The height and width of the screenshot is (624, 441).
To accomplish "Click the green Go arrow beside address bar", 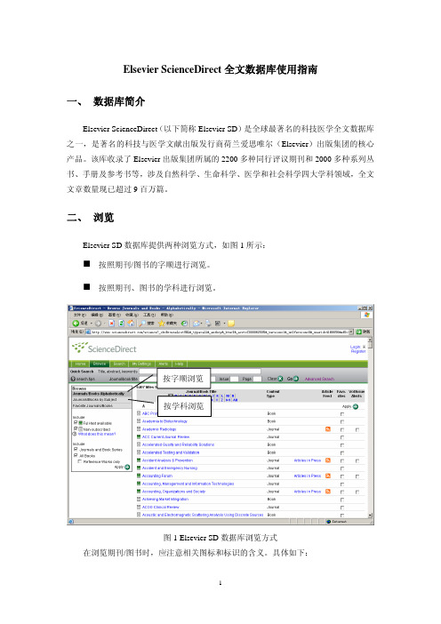I will coord(359,332).
